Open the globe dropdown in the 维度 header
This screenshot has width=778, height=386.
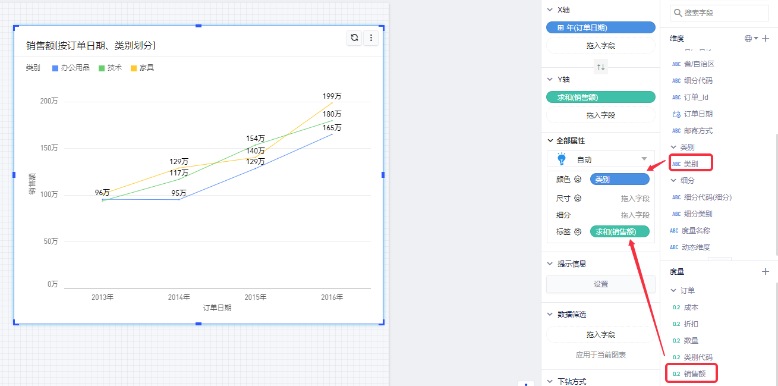[x=751, y=39]
